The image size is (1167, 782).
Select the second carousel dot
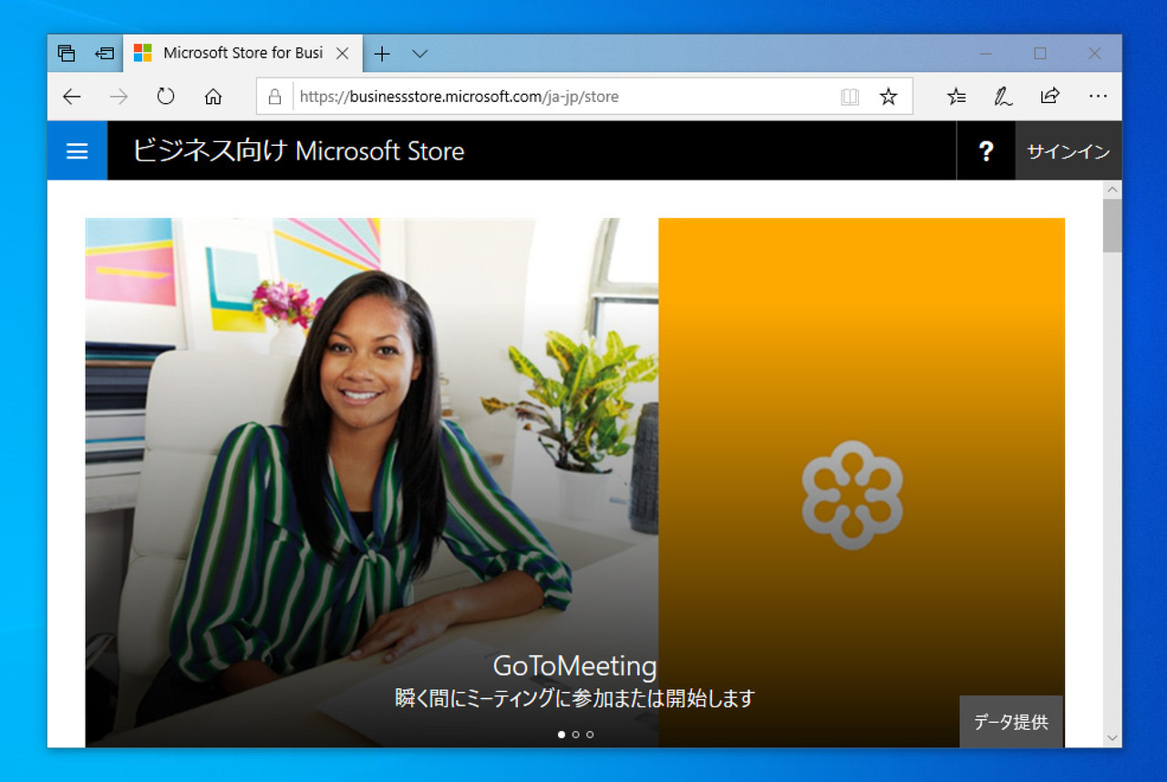click(x=575, y=734)
